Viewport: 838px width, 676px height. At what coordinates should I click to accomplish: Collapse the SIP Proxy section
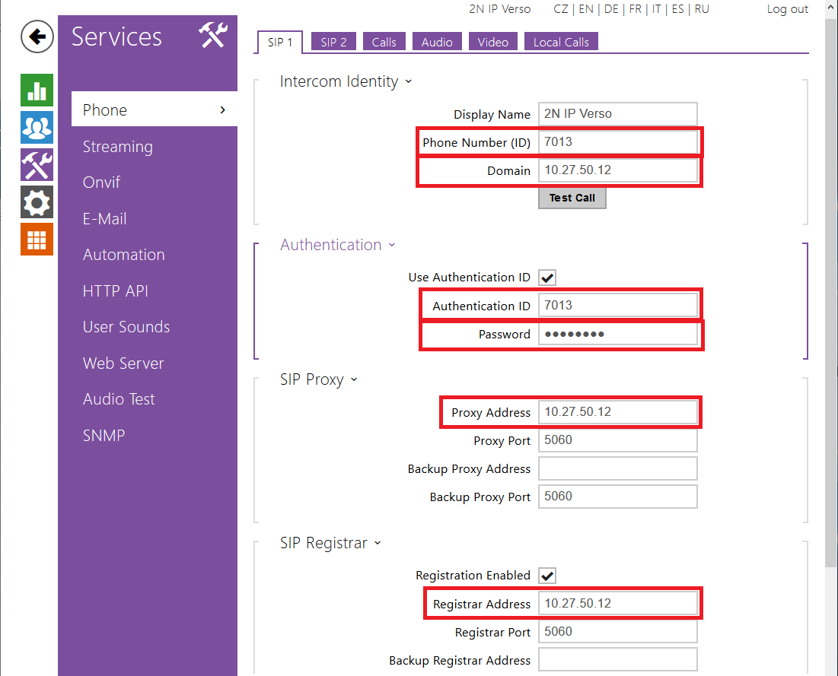tap(354, 379)
